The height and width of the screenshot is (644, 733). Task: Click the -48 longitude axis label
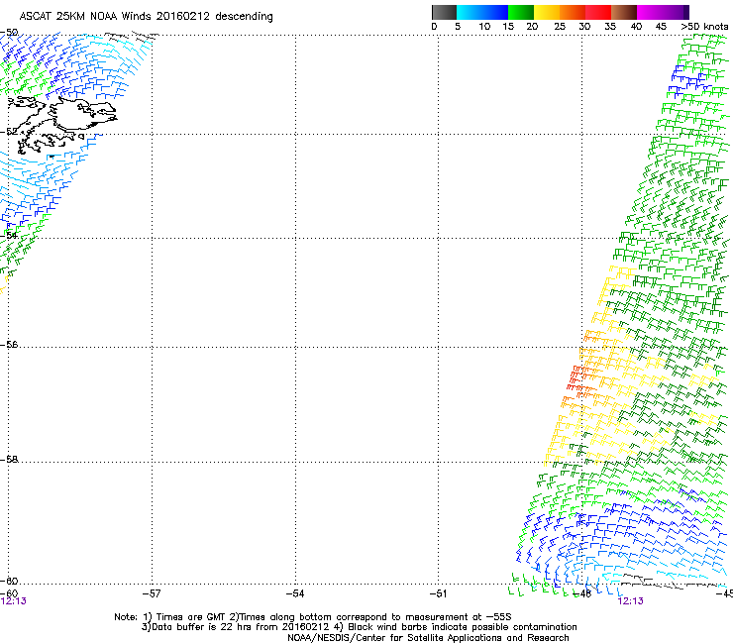[x=582, y=593]
